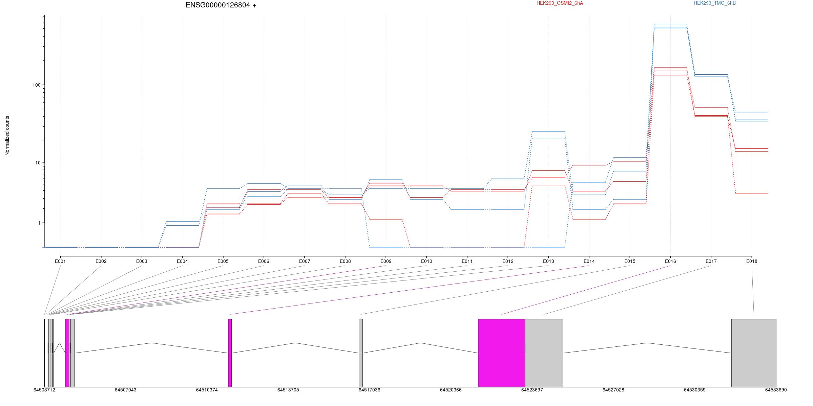Click the E004 exon label

click(182, 261)
